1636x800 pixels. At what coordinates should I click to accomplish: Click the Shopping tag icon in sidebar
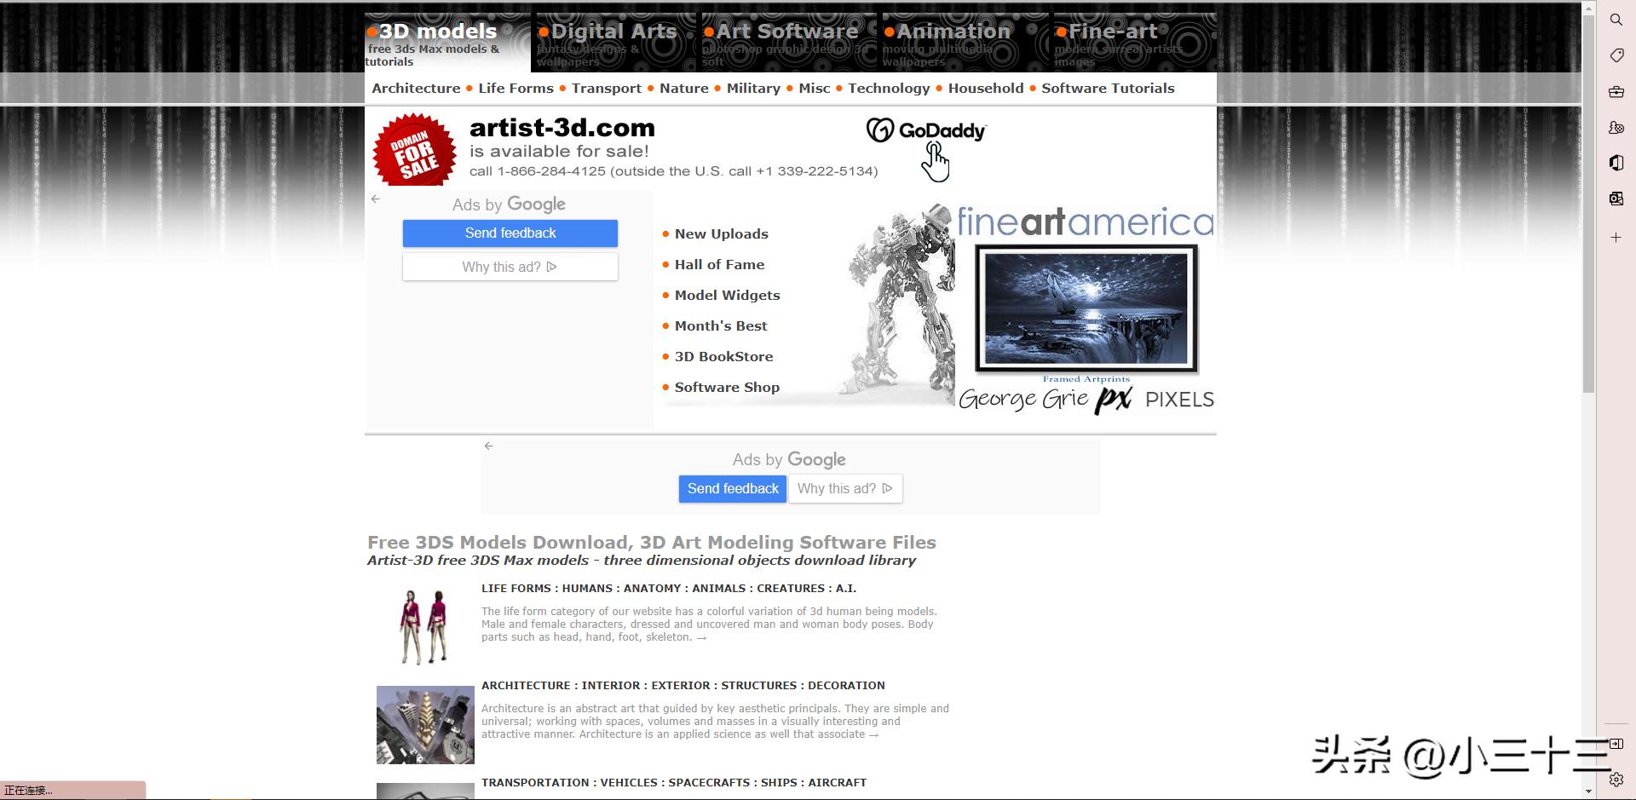(x=1616, y=55)
